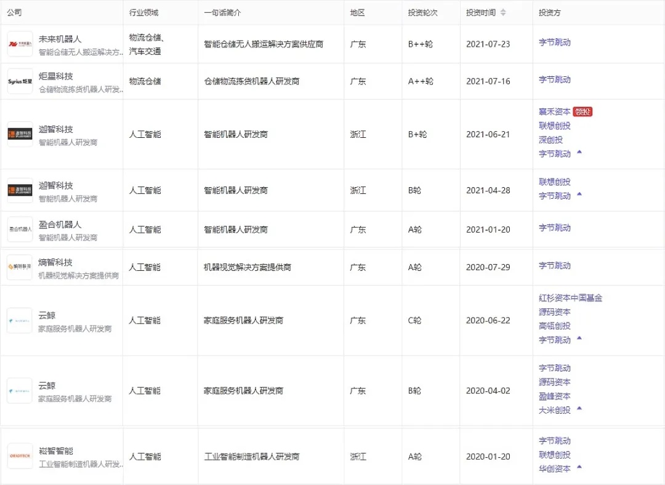Screen dimensions: 665x485
Task: Open the 崧智智能 Origitech logo
Action: coord(20,456)
